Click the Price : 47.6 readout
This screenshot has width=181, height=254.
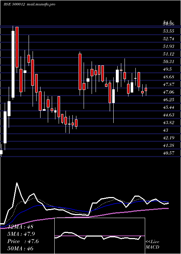pos(23,241)
